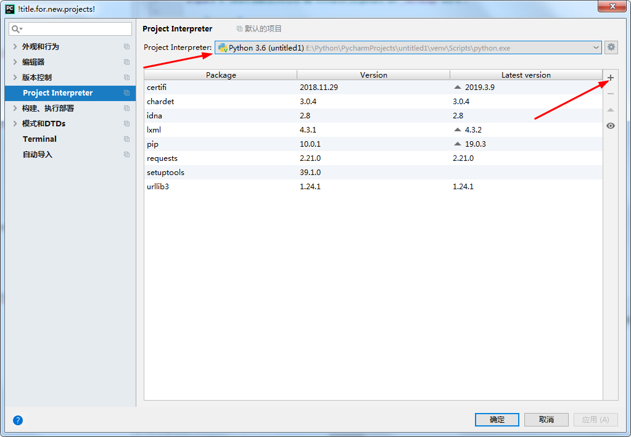Select the chardet package row

click(373, 101)
